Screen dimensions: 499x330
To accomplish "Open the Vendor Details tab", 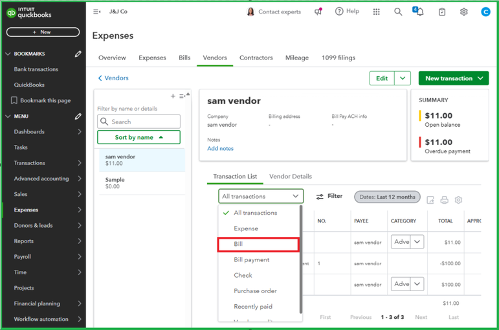I will [x=291, y=176].
